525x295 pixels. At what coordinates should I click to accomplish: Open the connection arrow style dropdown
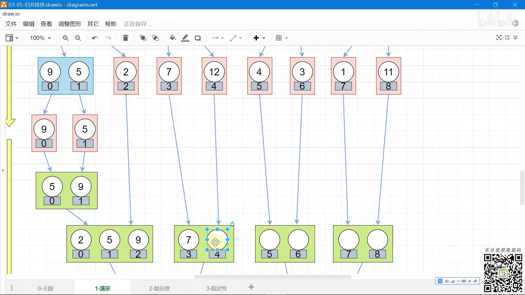tap(218, 38)
